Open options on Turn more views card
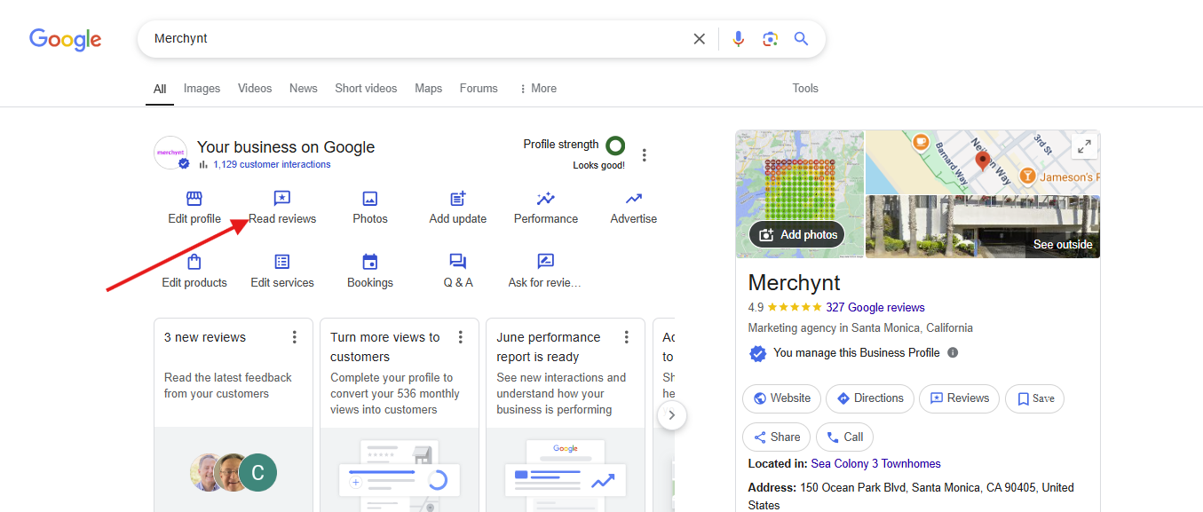Viewport: 1203px width, 512px height. pyautogui.click(x=461, y=337)
